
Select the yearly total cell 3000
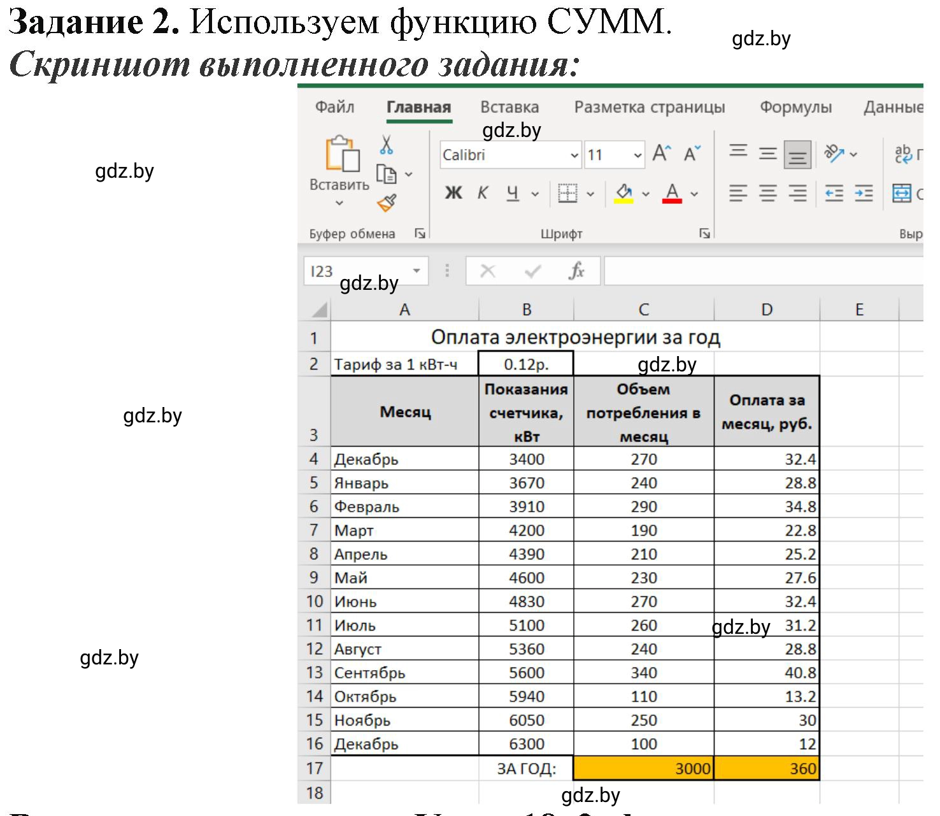[644, 768]
